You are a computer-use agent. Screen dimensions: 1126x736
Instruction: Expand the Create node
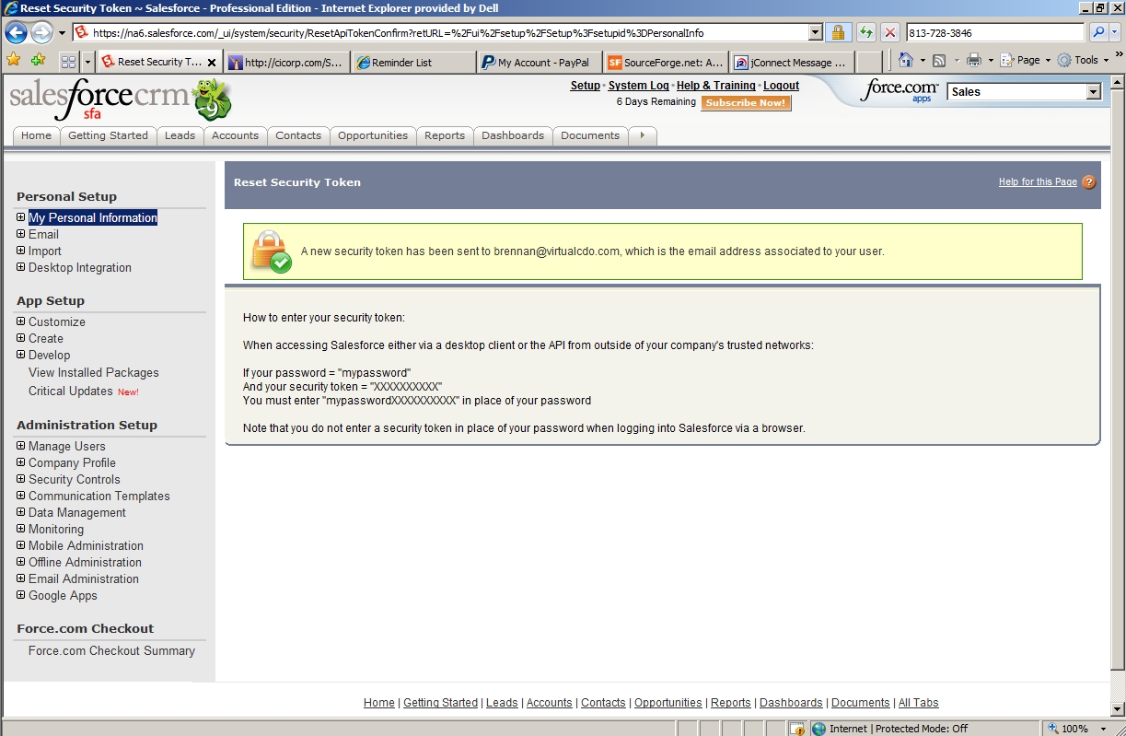21,338
